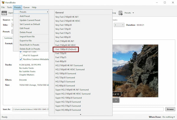Viewport: 177px width, 120px height.
Task: Choose Super HQ 2160p60 4K HEVC Surround
Action: [x=73, y=94]
